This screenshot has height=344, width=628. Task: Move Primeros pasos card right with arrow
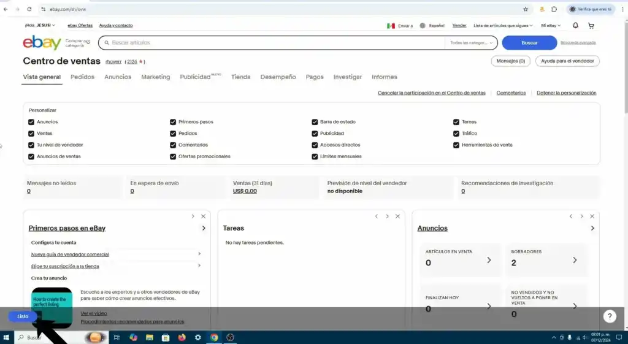193,216
